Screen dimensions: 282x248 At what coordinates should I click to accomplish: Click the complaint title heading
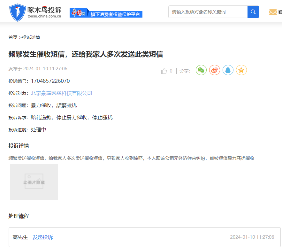coord(86,54)
